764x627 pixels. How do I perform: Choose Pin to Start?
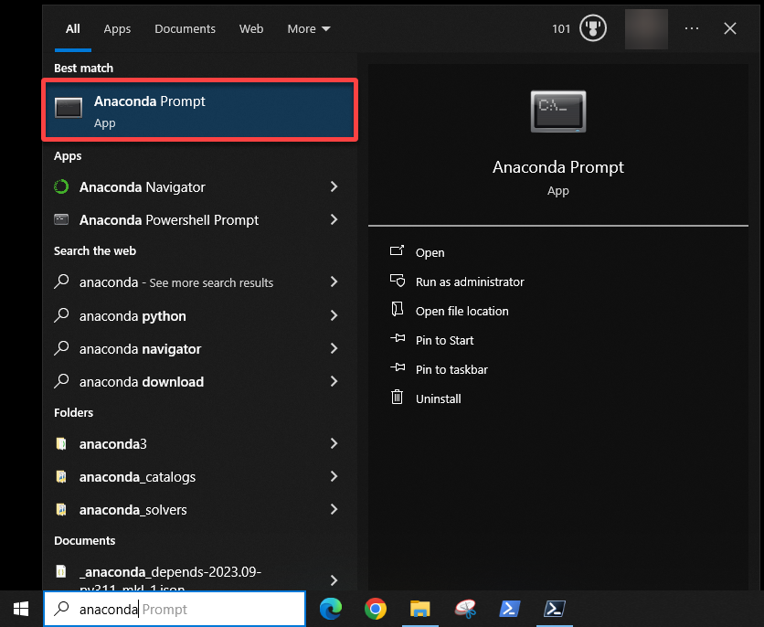click(x=444, y=340)
